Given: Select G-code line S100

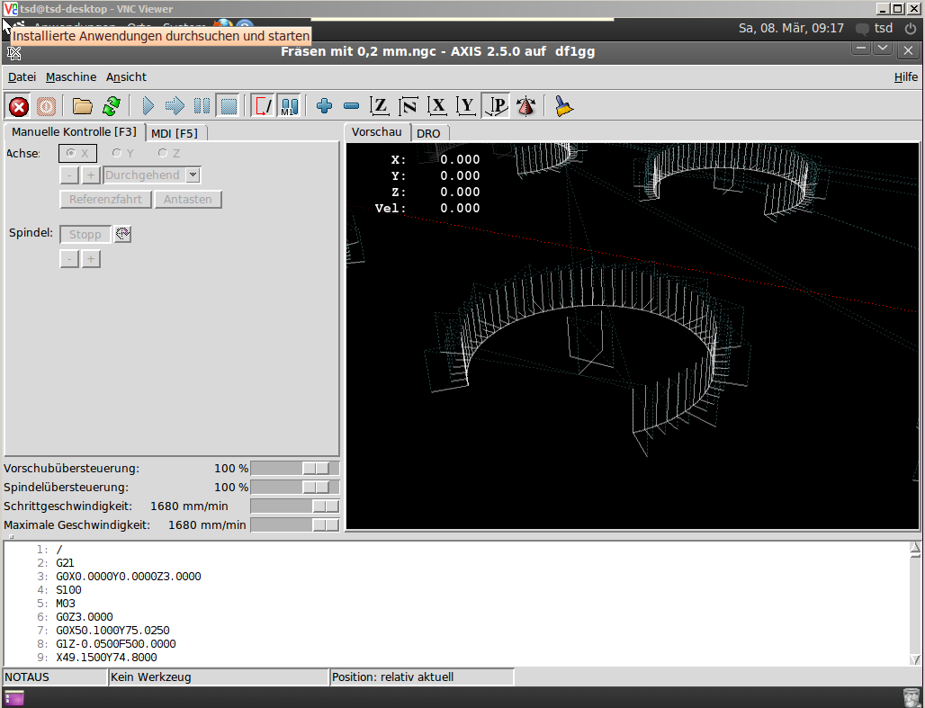Looking at the screenshot, I should 69,590.
